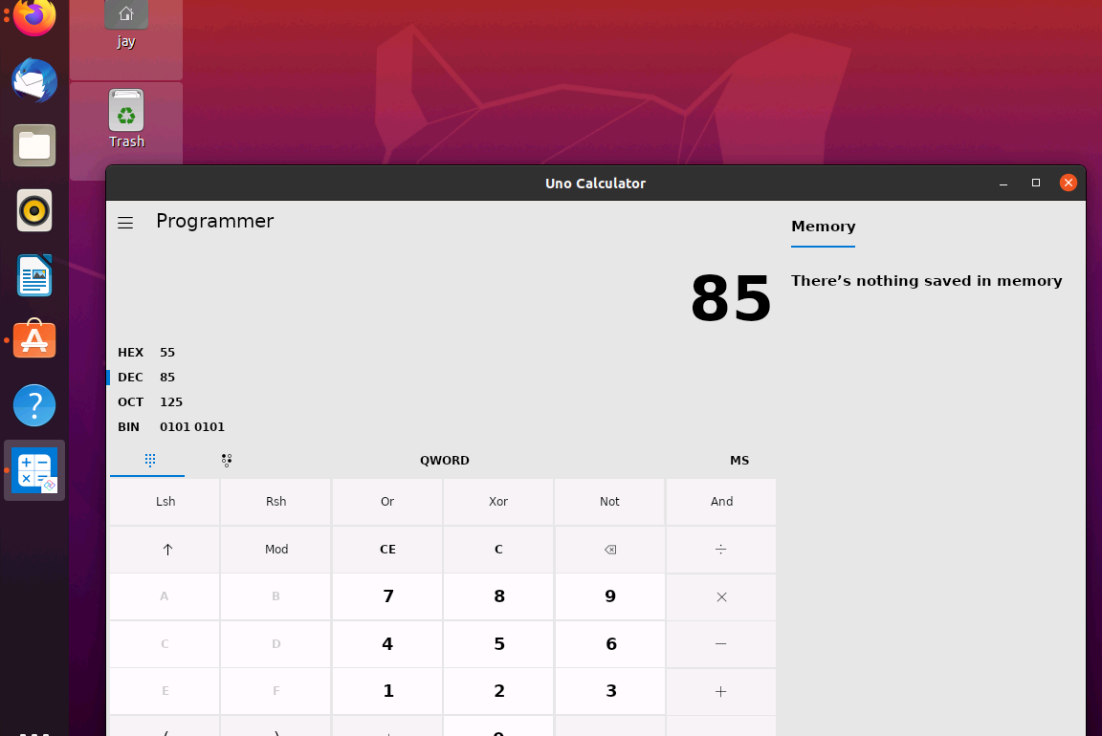Click the Uno Calculator title bar
Image resolution: width=1102 pixels, height=736 pixels.
595,184
